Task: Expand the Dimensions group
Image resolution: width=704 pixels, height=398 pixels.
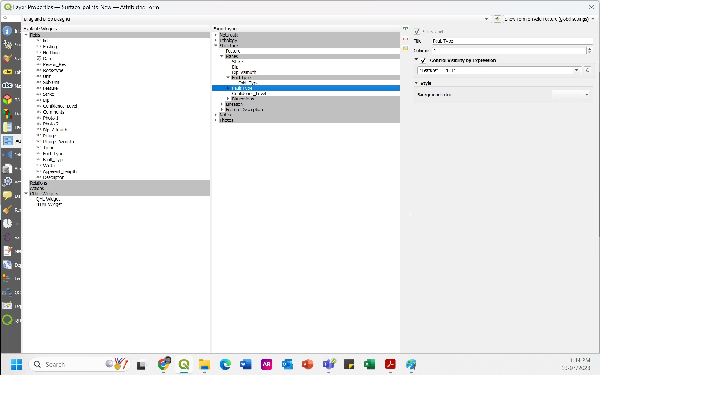Action: pyautogui.click(x=228, y=99)
